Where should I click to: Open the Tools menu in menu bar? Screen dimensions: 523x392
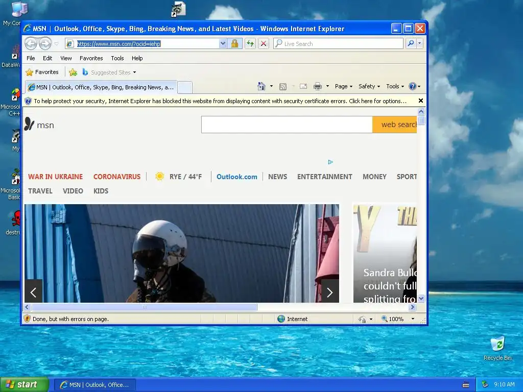coord(117,58)
